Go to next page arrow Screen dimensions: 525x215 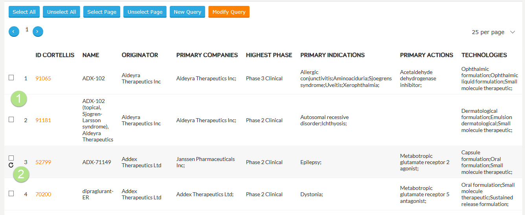pos(38,31)
